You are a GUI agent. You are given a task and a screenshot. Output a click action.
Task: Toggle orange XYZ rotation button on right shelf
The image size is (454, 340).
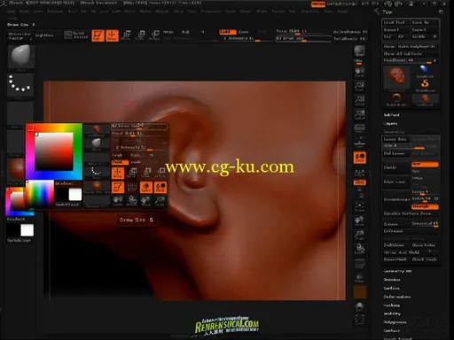[359, 182]
